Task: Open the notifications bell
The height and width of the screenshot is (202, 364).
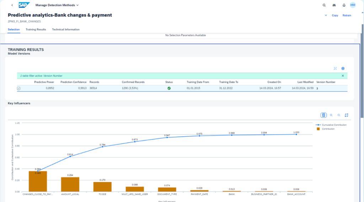Action: [x=344, y=5]
